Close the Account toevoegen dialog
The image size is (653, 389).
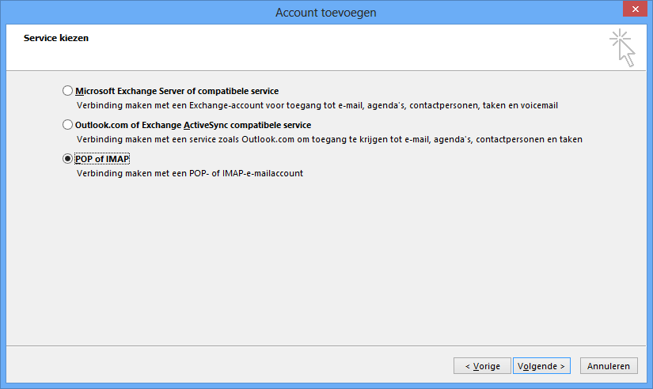coord(635,9)
